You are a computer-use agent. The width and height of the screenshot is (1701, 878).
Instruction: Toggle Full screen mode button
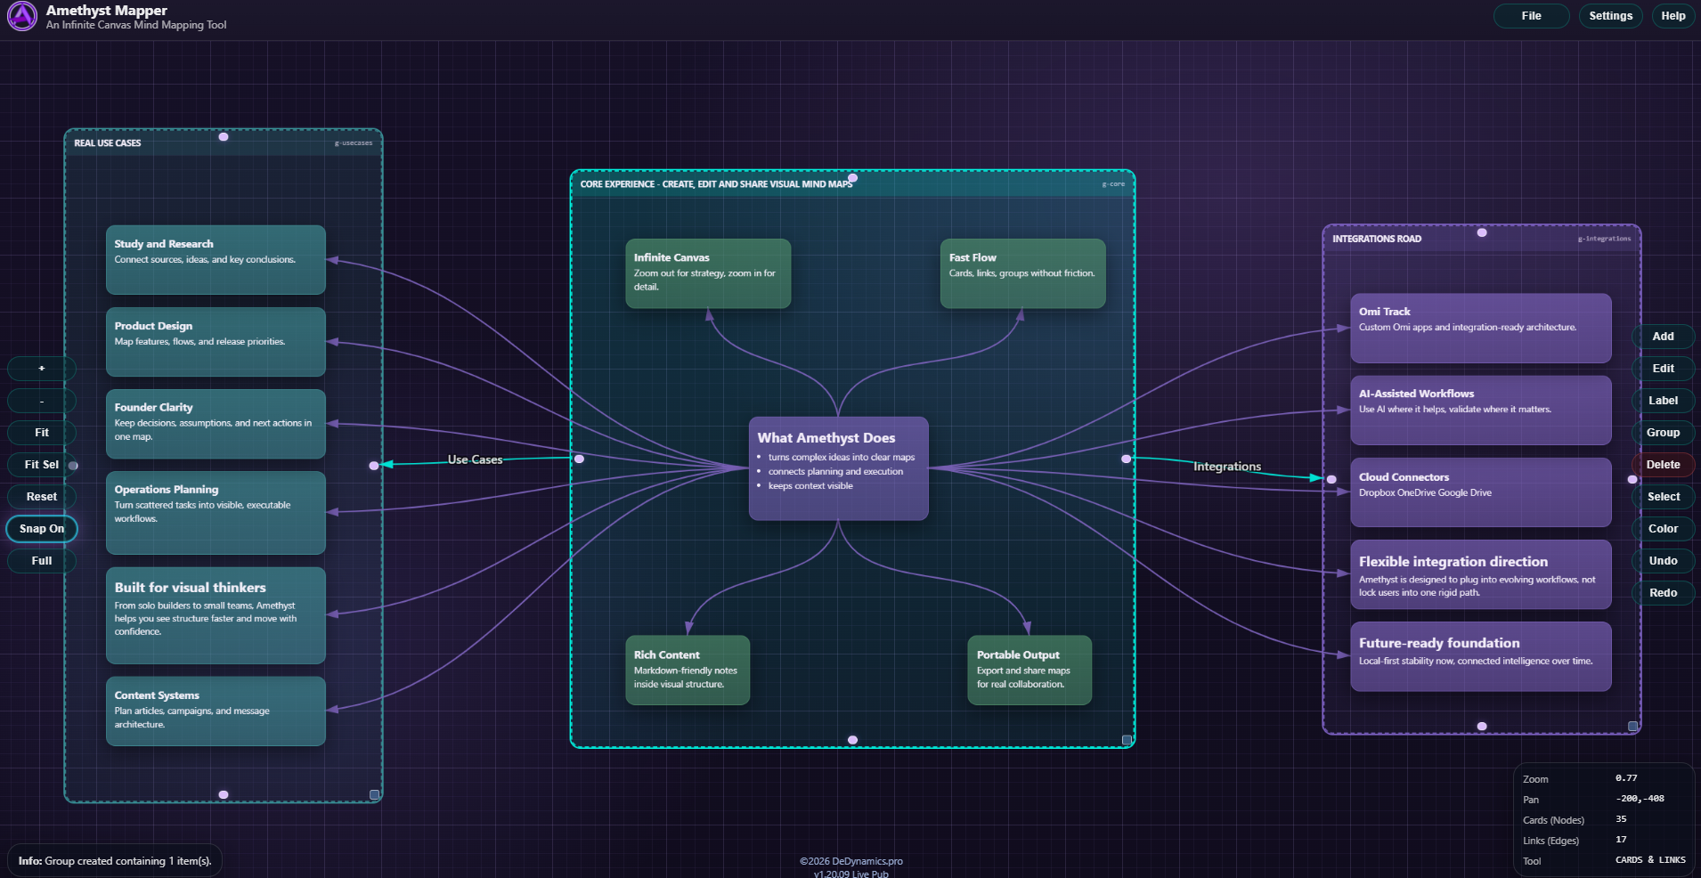tap(41, 561)
